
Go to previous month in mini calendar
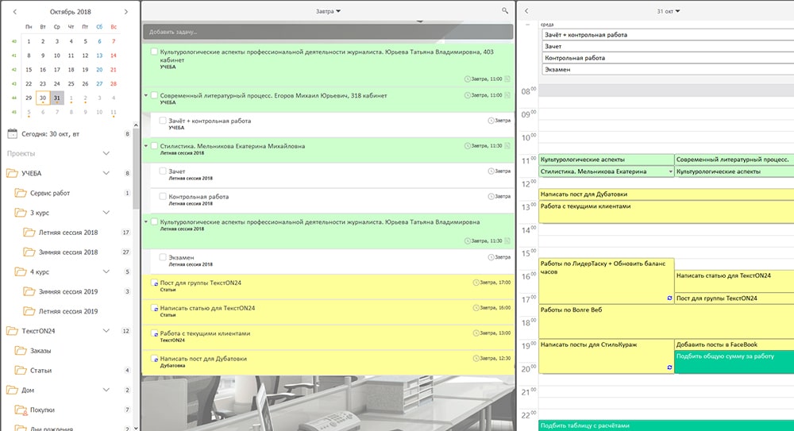(x=14, y=11)
